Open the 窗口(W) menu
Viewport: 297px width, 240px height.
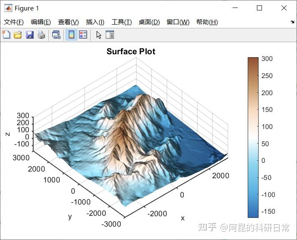(x=178, y=22)
